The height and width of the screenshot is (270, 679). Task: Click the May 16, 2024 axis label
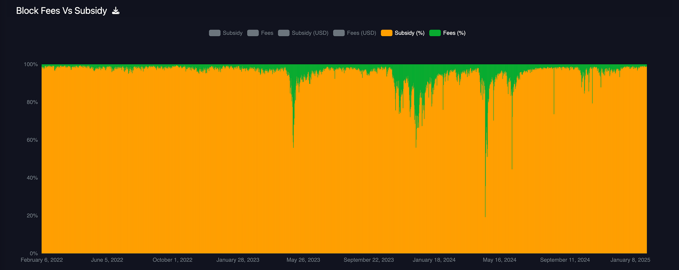[500, 260]
